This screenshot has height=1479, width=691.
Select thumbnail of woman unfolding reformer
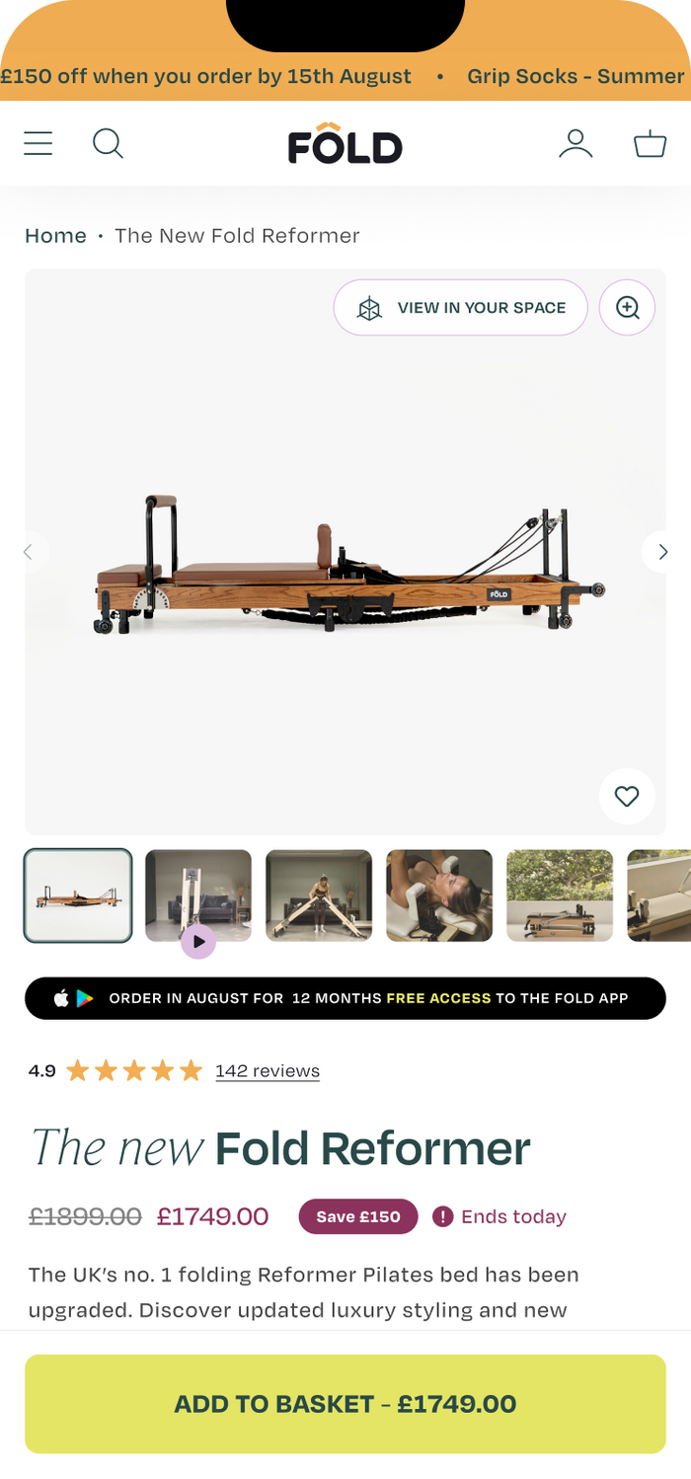click(319, 895)
